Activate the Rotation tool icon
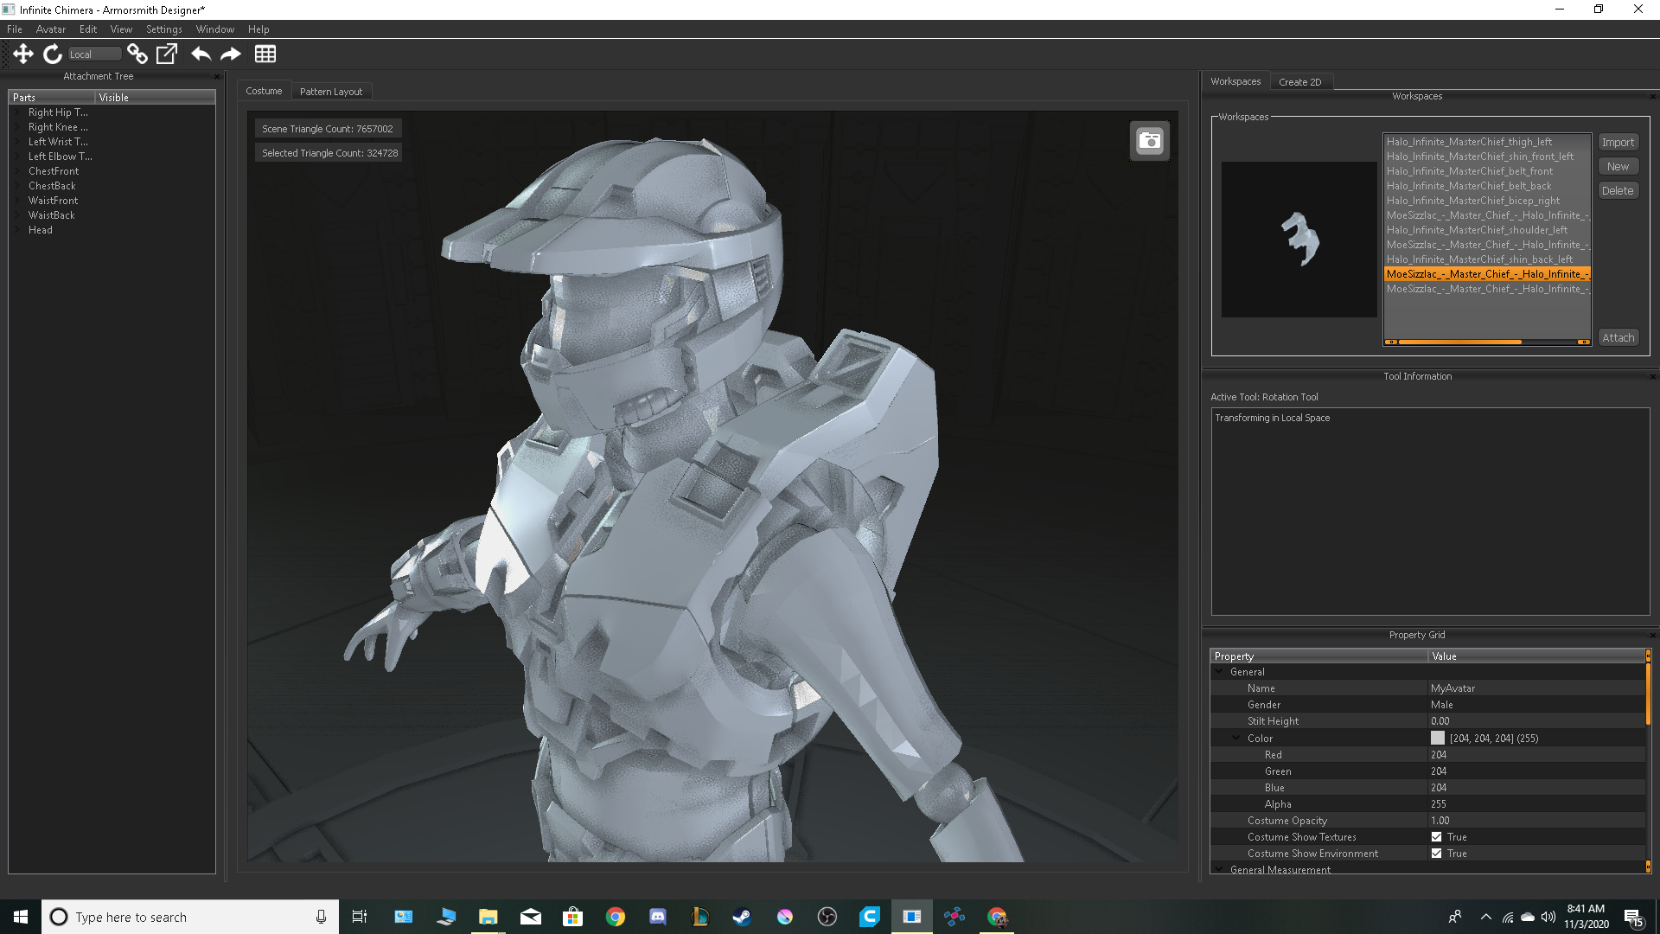Screen dimensions: 1660x934 pos(53,54)
